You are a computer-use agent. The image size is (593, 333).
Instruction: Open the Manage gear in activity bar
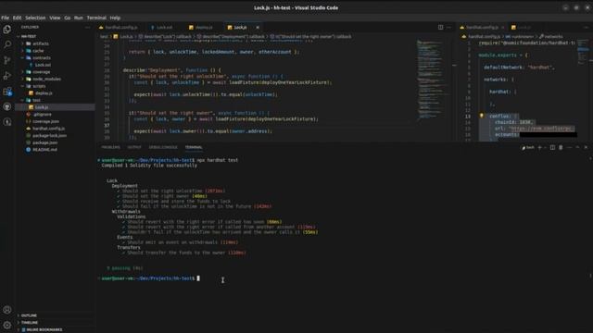6,325
